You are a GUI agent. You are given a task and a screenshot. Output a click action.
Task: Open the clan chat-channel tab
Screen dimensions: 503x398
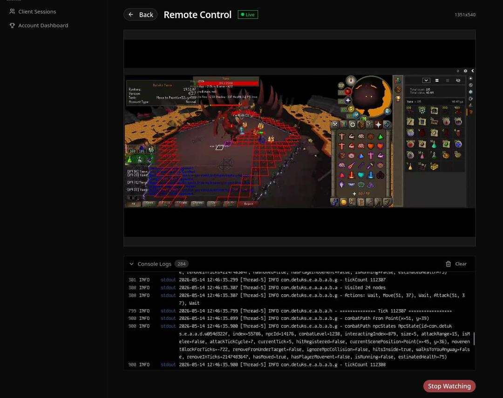(x=334, y=202)
